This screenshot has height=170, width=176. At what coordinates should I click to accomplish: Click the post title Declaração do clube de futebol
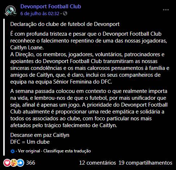pos(65,24)
